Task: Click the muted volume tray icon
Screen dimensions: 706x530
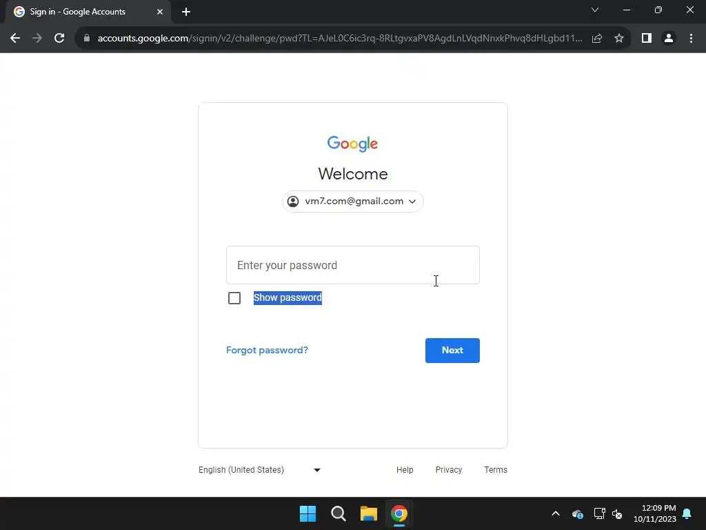Action: point(617,513)
